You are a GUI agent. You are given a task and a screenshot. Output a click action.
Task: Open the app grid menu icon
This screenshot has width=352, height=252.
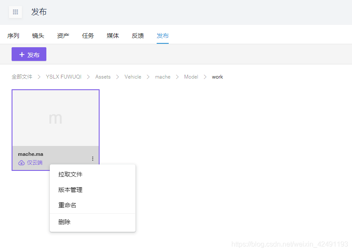(15, 12)
